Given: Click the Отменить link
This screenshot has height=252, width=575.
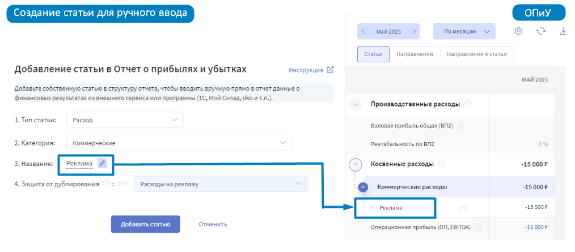Looking at the screenshot, I should point(213,224).
